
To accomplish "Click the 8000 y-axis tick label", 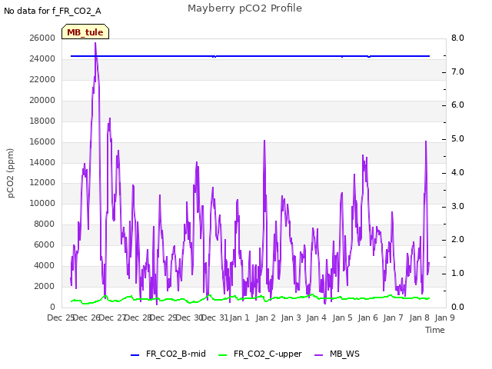I will [x=45, y=224].
